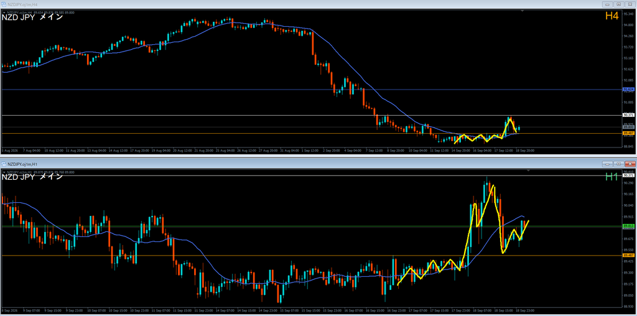Screen dimensions: 637x316
Task: Maximize the NZDJPY H4 chart window
Action: click(619, 4)
